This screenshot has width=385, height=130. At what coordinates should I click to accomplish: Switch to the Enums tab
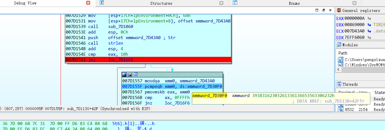[x=294, y=3]
